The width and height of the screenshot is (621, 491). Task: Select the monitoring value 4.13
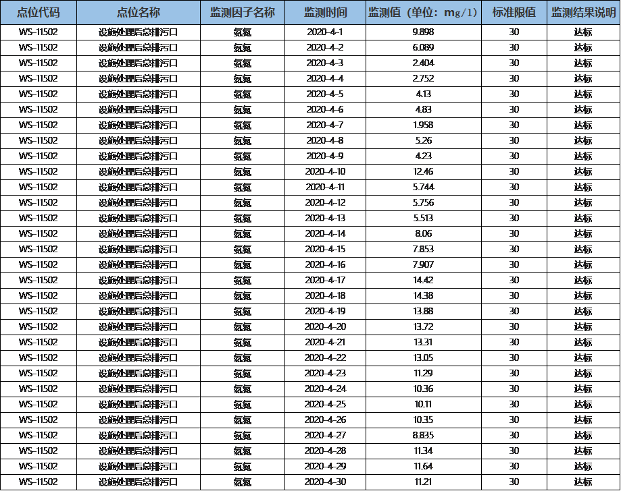pyautogui.click(x=424, y=94)
